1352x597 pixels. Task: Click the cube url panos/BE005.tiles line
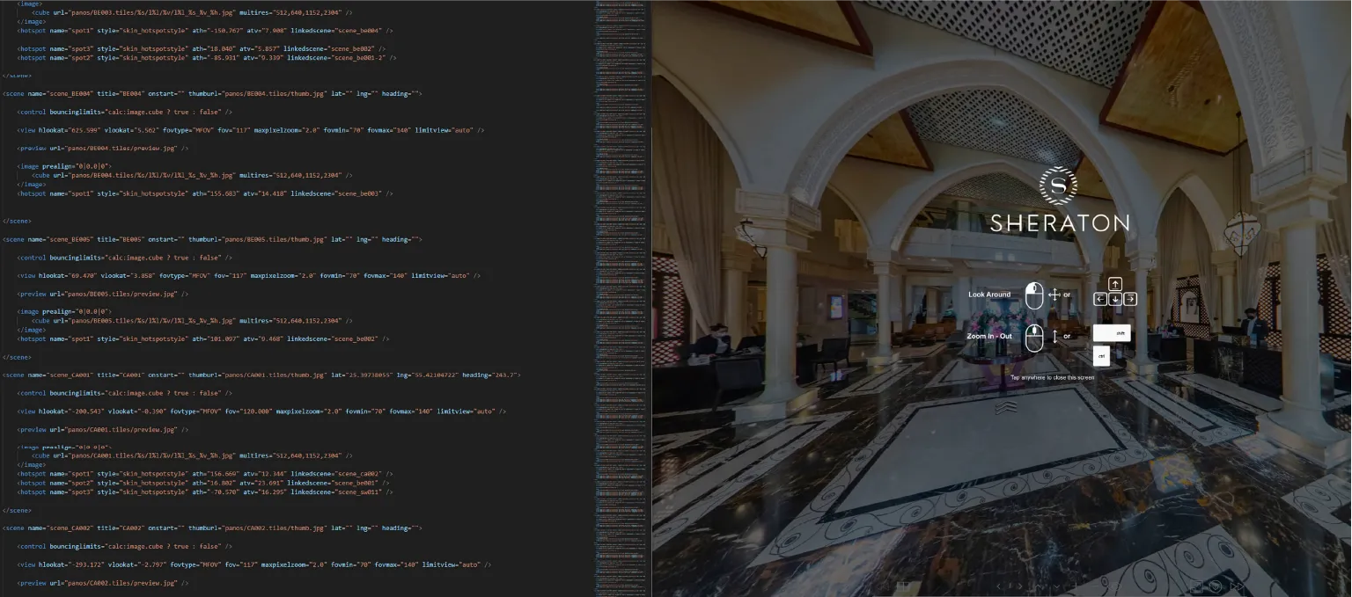click(x=192, y=321)
